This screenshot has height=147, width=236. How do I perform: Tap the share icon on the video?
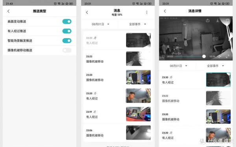click(208, 20)
